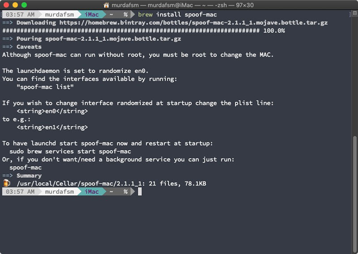
Task: Click the Caveats heading
Action: click(x=29, y=47)
